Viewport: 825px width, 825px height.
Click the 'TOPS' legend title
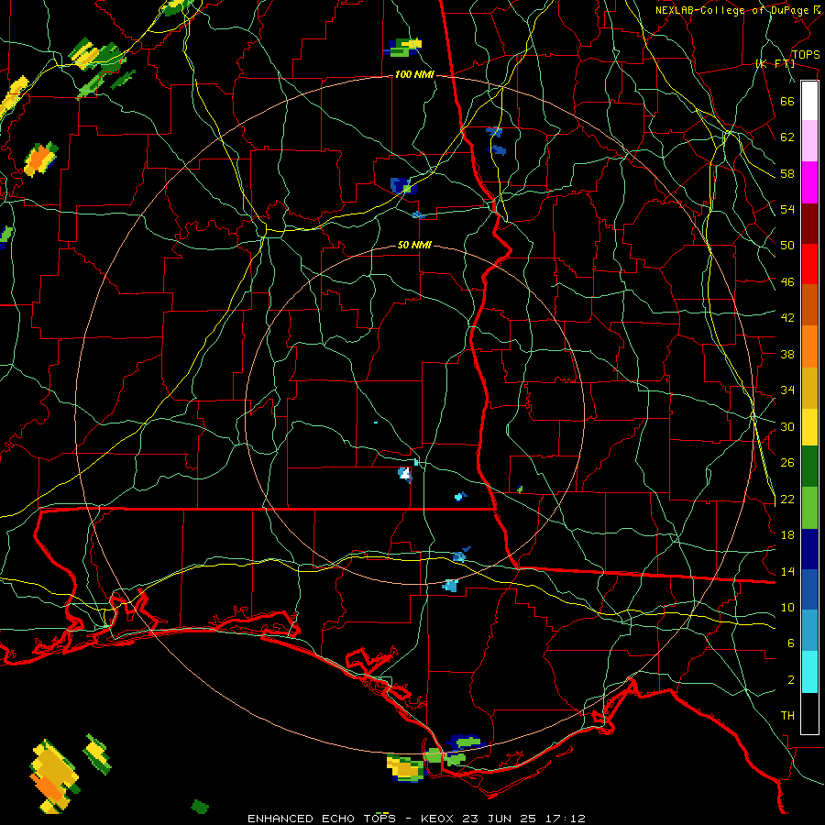click(x=806, y=54)
